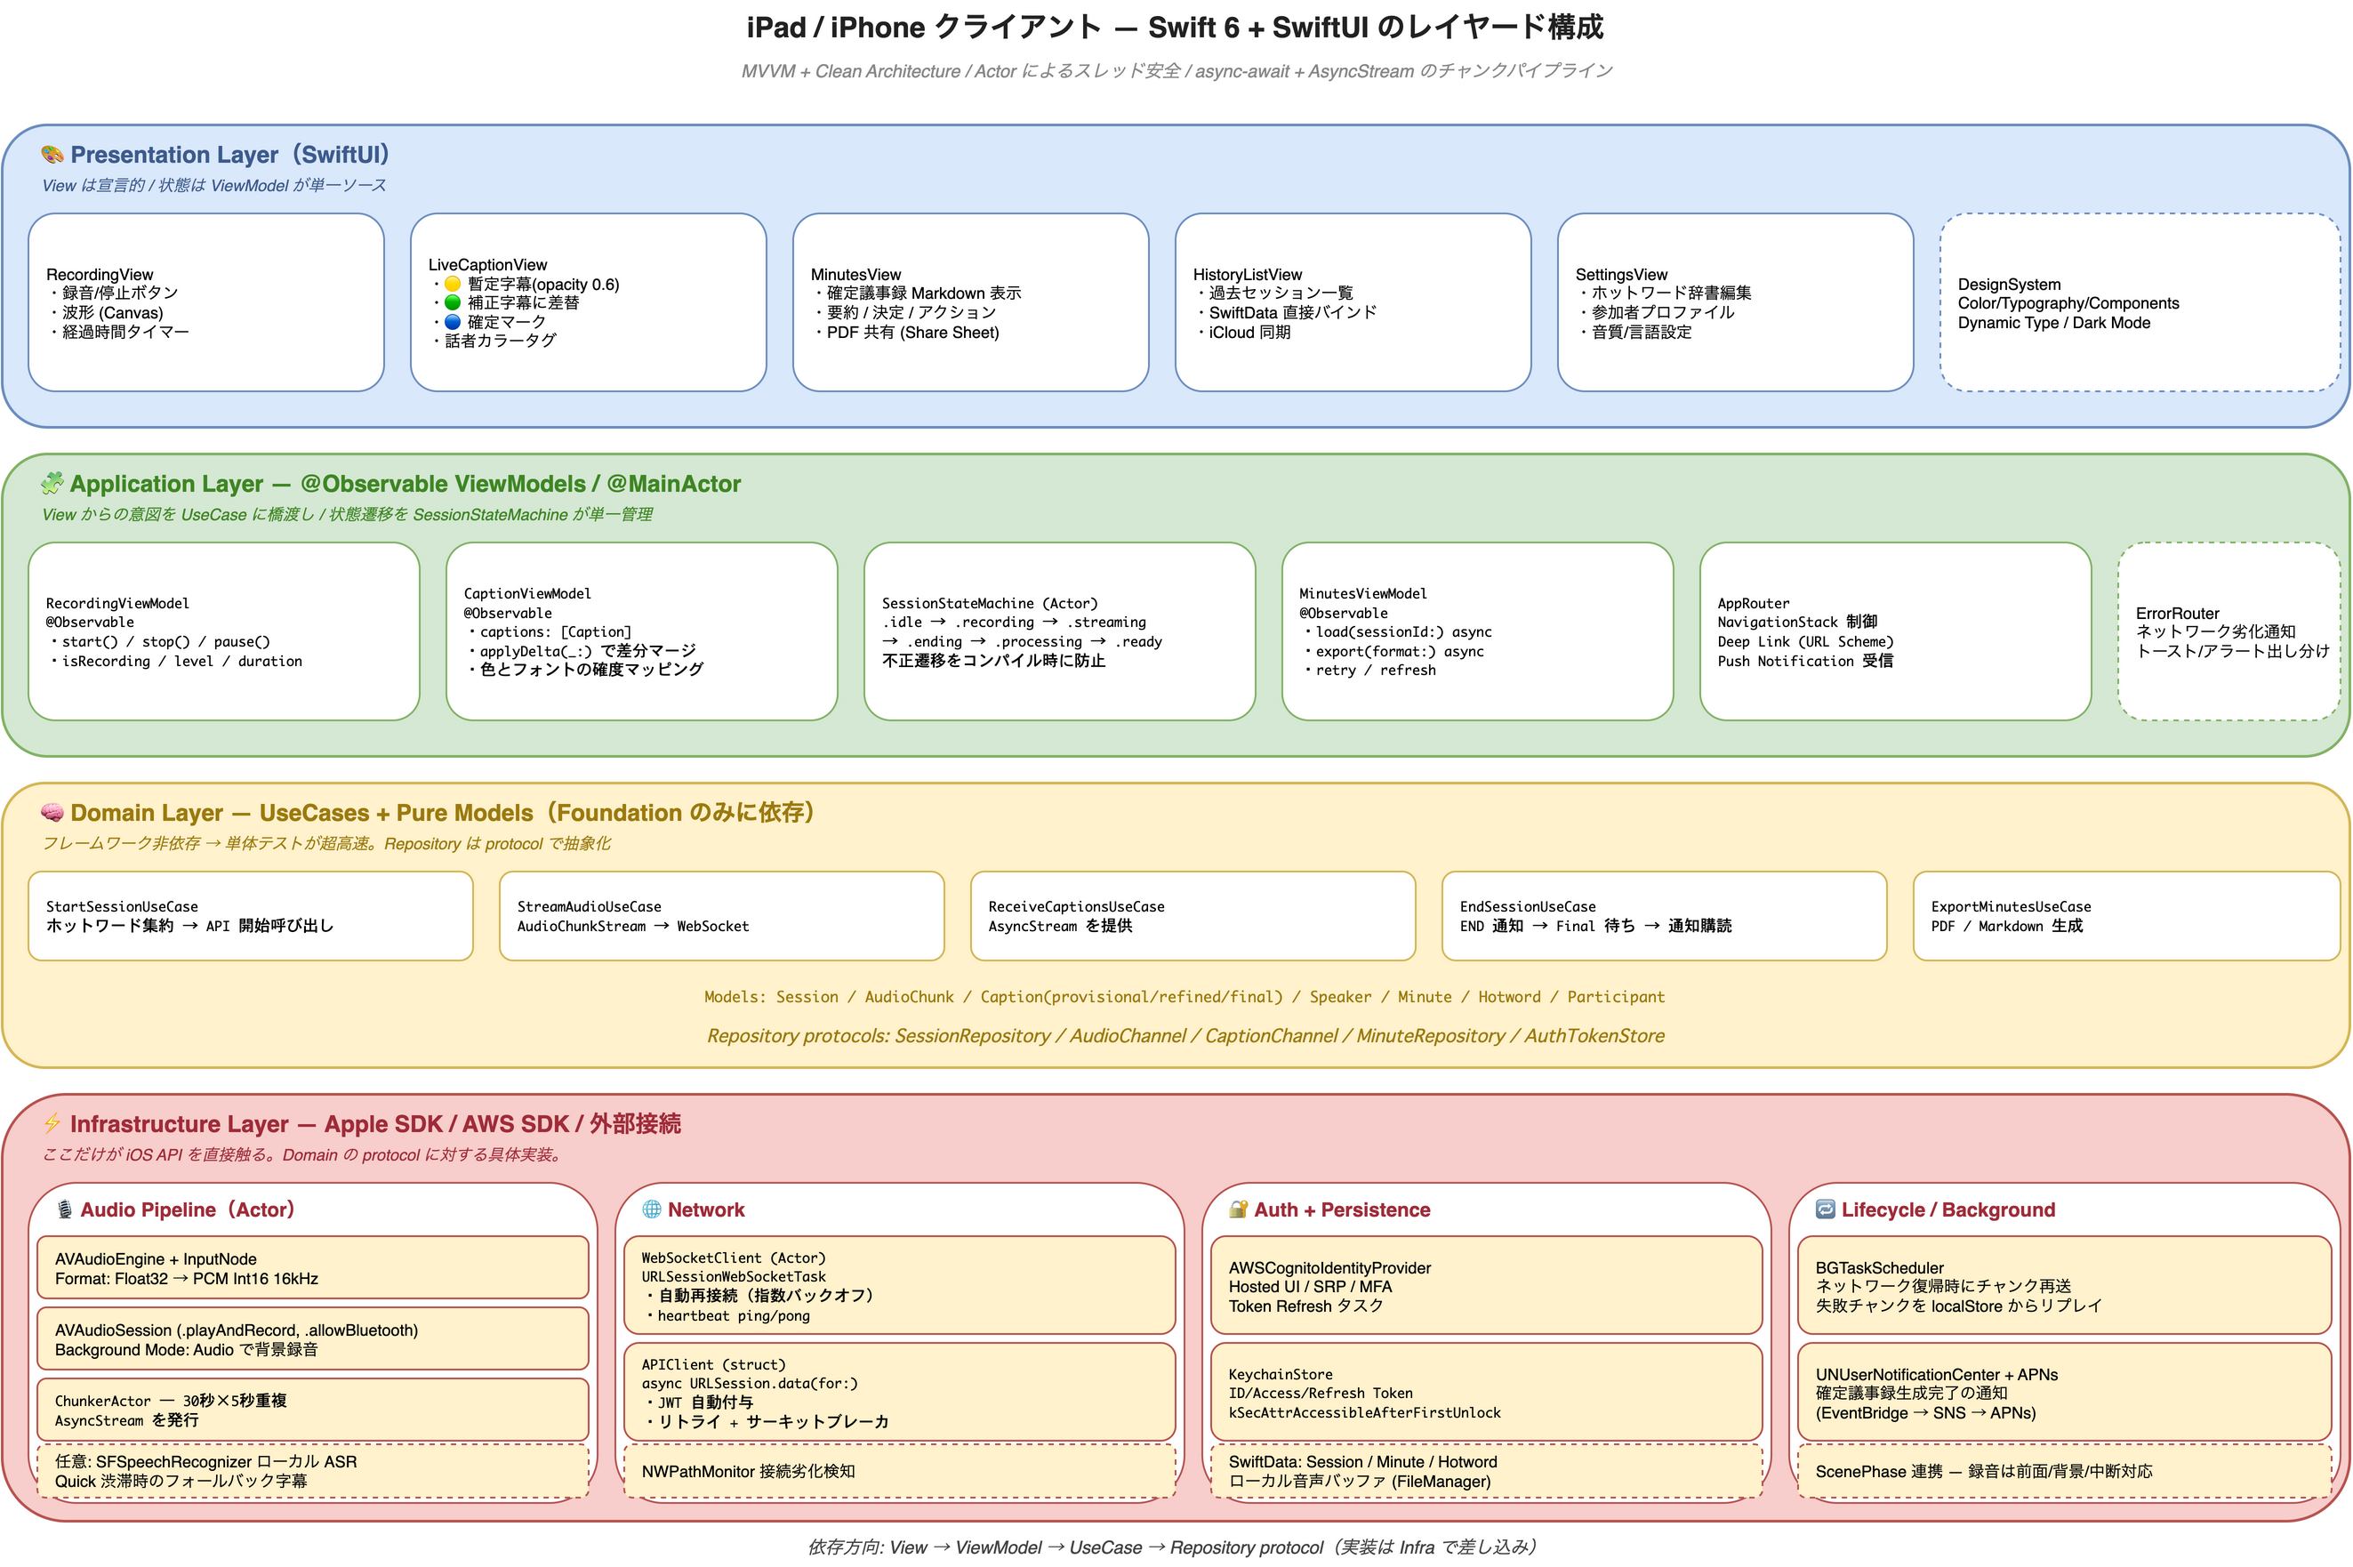The height and width of the screenshot is (1567, 2353).
Task: Select the StreamAudioUseCase box
Action: (721, 916)
